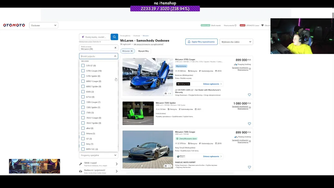Click the purple 2233.19 / 1020 progress bar
This screenshot has width=334, height=188.
165,9
